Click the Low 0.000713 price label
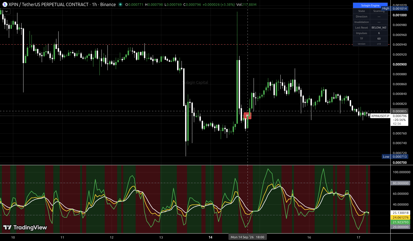This screenshot has width=413, height=241. coord(395,157)
